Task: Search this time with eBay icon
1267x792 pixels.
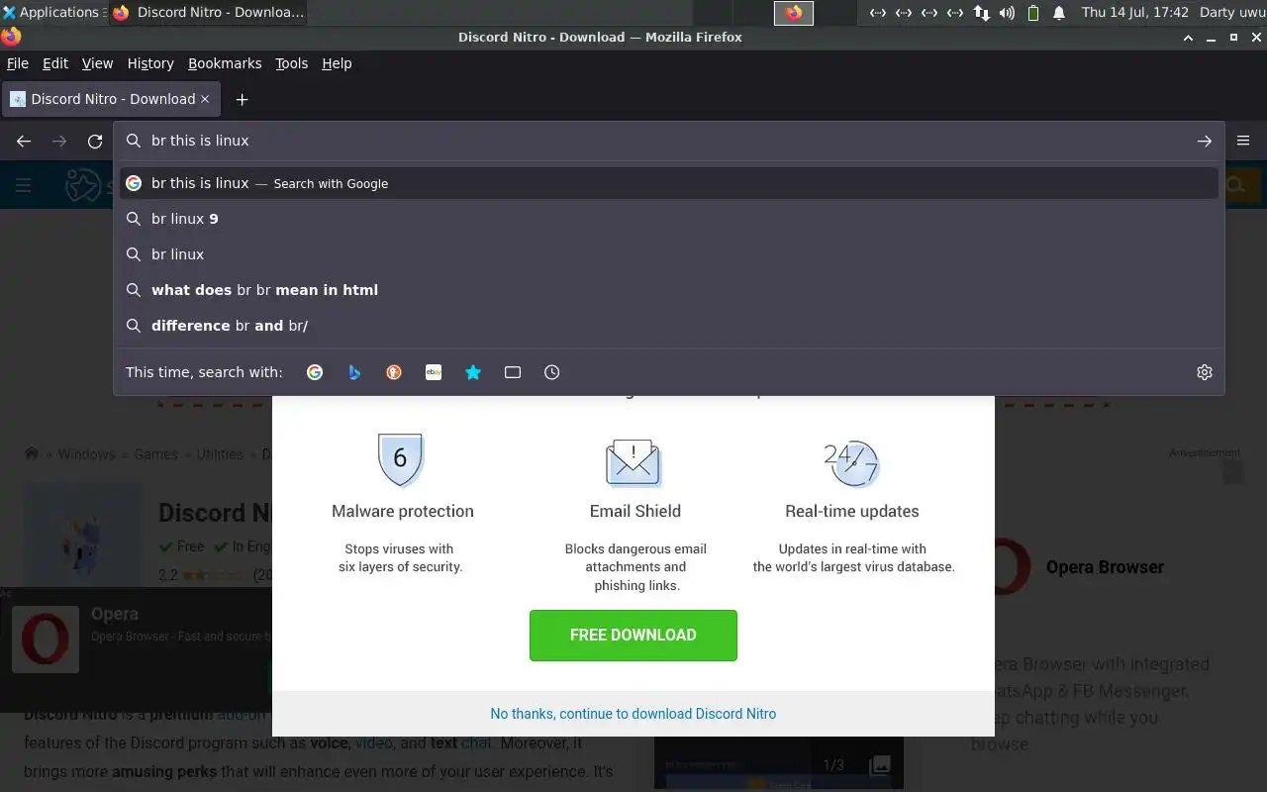Action: click(x=434, y=372)
